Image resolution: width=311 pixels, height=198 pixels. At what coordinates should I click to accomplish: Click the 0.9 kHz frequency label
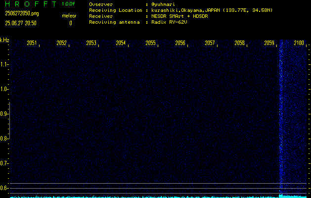(4, 114)
